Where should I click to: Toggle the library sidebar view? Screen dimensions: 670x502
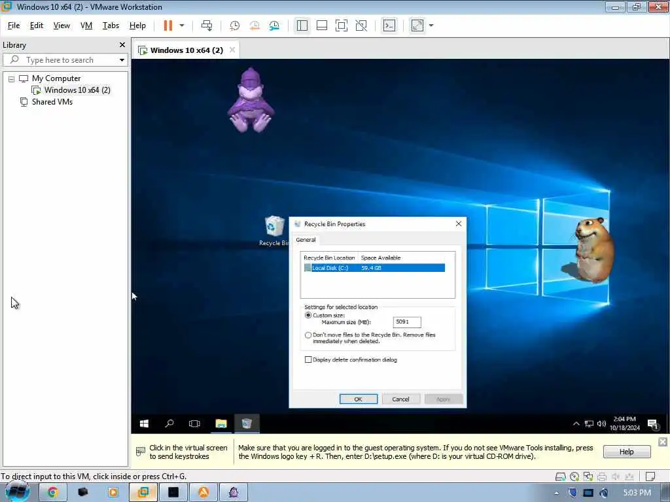pyautogui.click(x=302, y=25)
